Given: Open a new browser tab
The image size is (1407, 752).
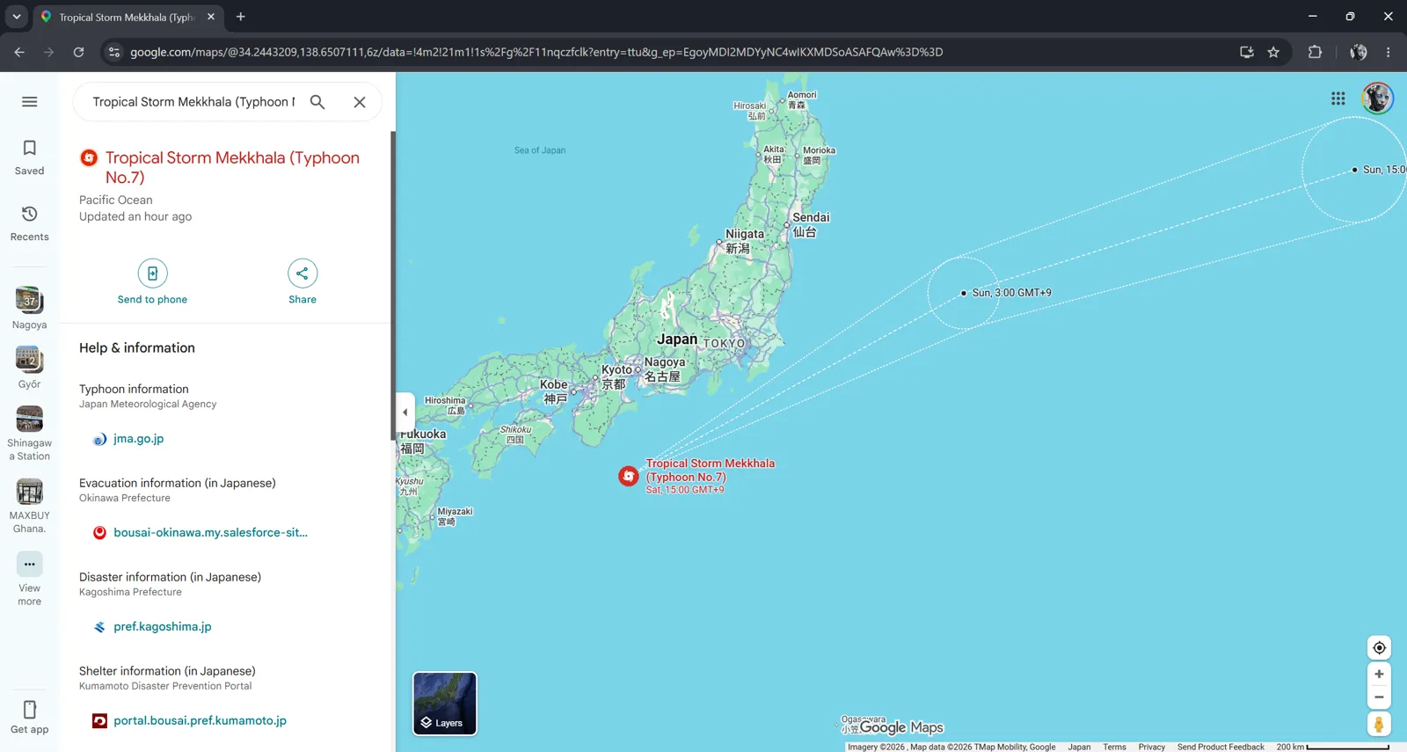Looking at the screenshot, I should point(241,17).
